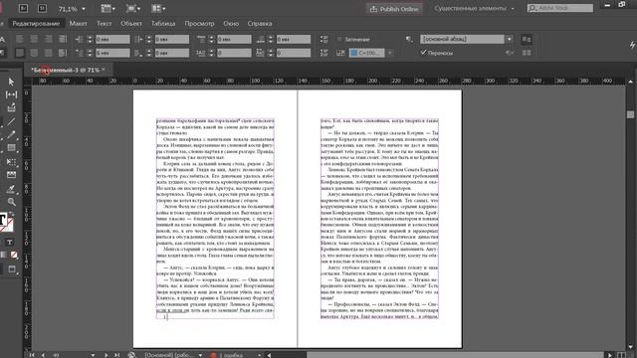The height and width of the screenshot is (358, 637).
Task: Center-align the paragraph text
Action: (x=34, y=39)
